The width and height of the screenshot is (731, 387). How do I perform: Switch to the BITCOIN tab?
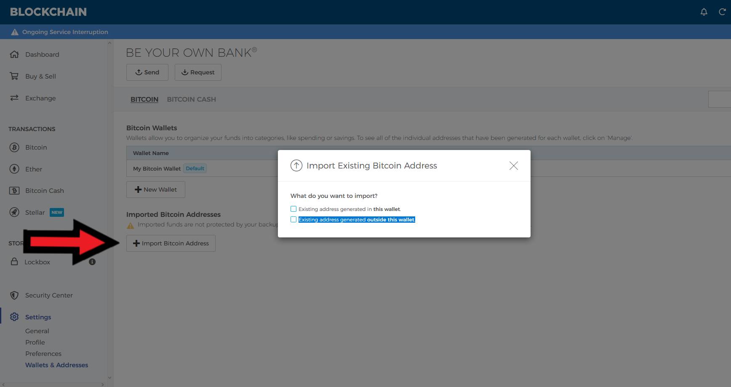[144, 99]
